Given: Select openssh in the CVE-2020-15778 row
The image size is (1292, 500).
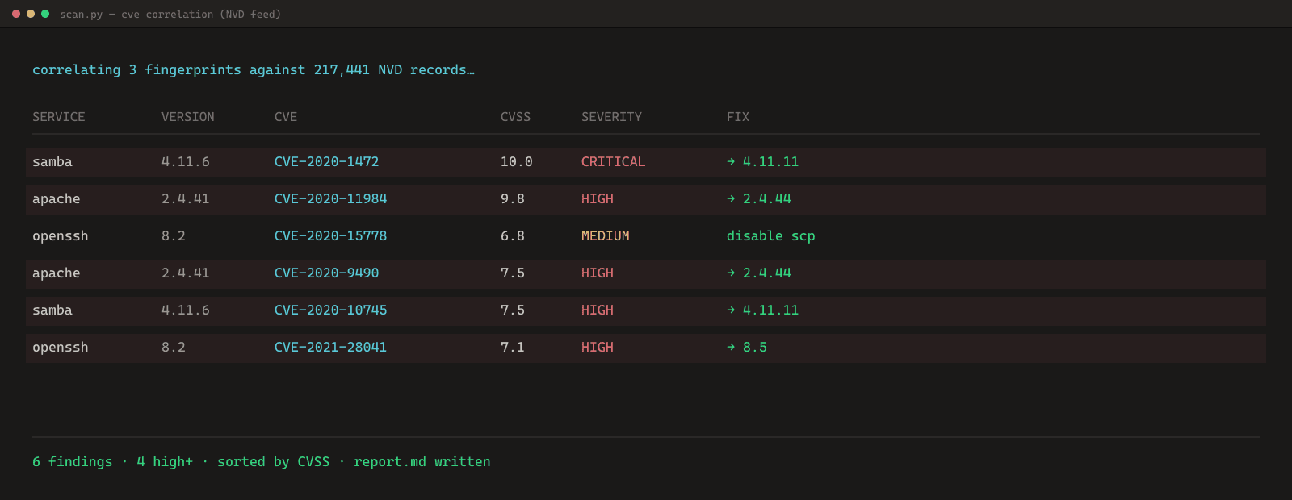Looking at the screenshot, I should (61, 236).
